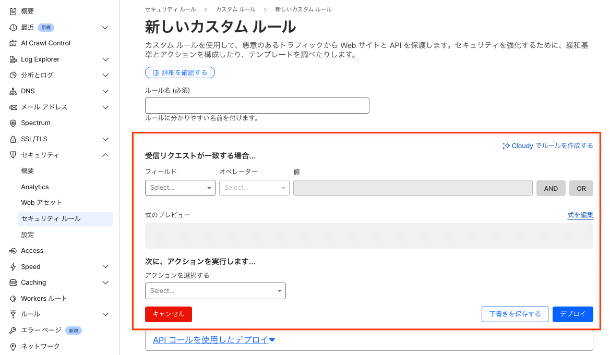The width and height of the screenshot is (610, 355).
Task: Focus the ルール名 text input field
Action: (257, 105)
